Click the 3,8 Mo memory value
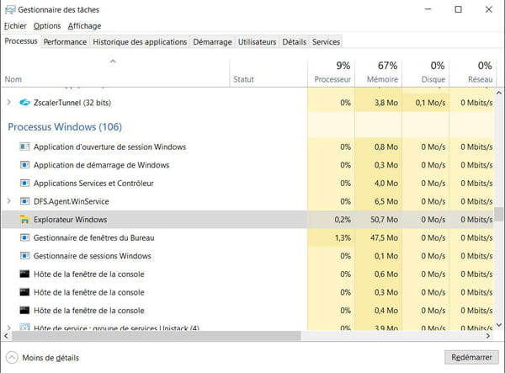 click(386, 103)
